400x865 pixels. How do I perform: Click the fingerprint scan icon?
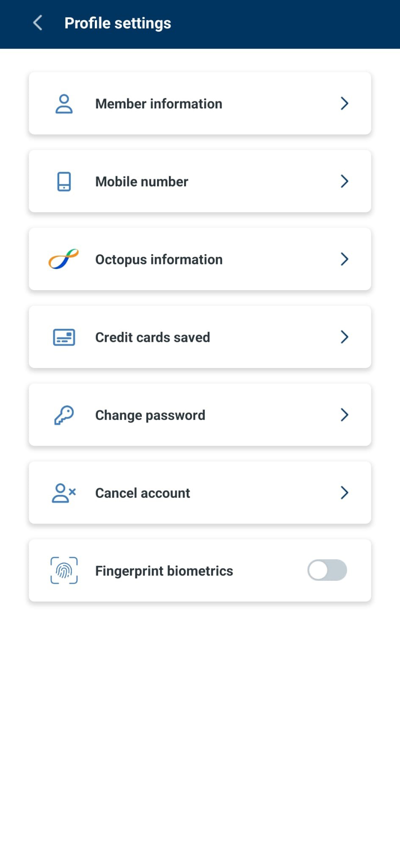click(64, 571)
